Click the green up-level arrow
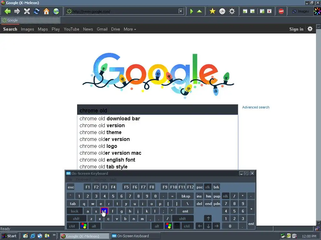The width and height of the screenshot is (321, 240). point(199,11)
